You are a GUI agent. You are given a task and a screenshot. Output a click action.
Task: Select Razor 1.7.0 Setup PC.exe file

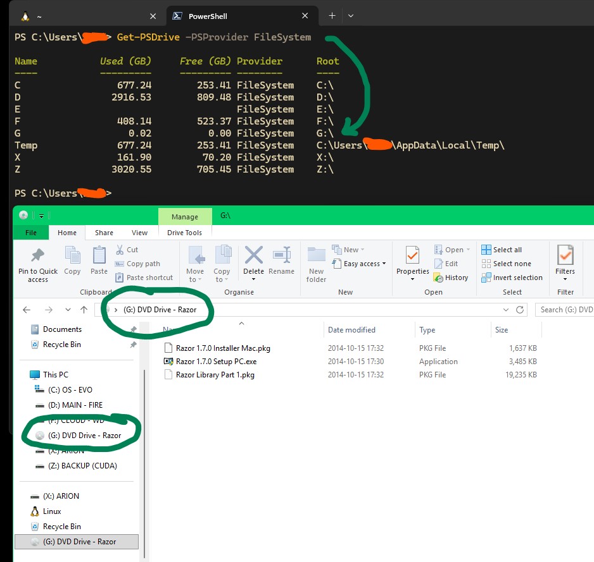[x=216, y=362]
